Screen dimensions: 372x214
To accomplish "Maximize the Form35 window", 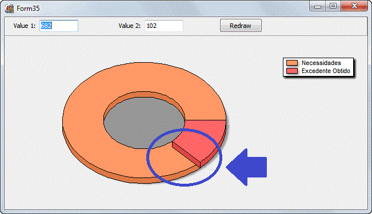I will click(x=333, y=6).
